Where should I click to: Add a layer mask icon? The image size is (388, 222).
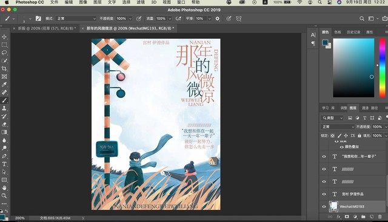tap(347, 217)
